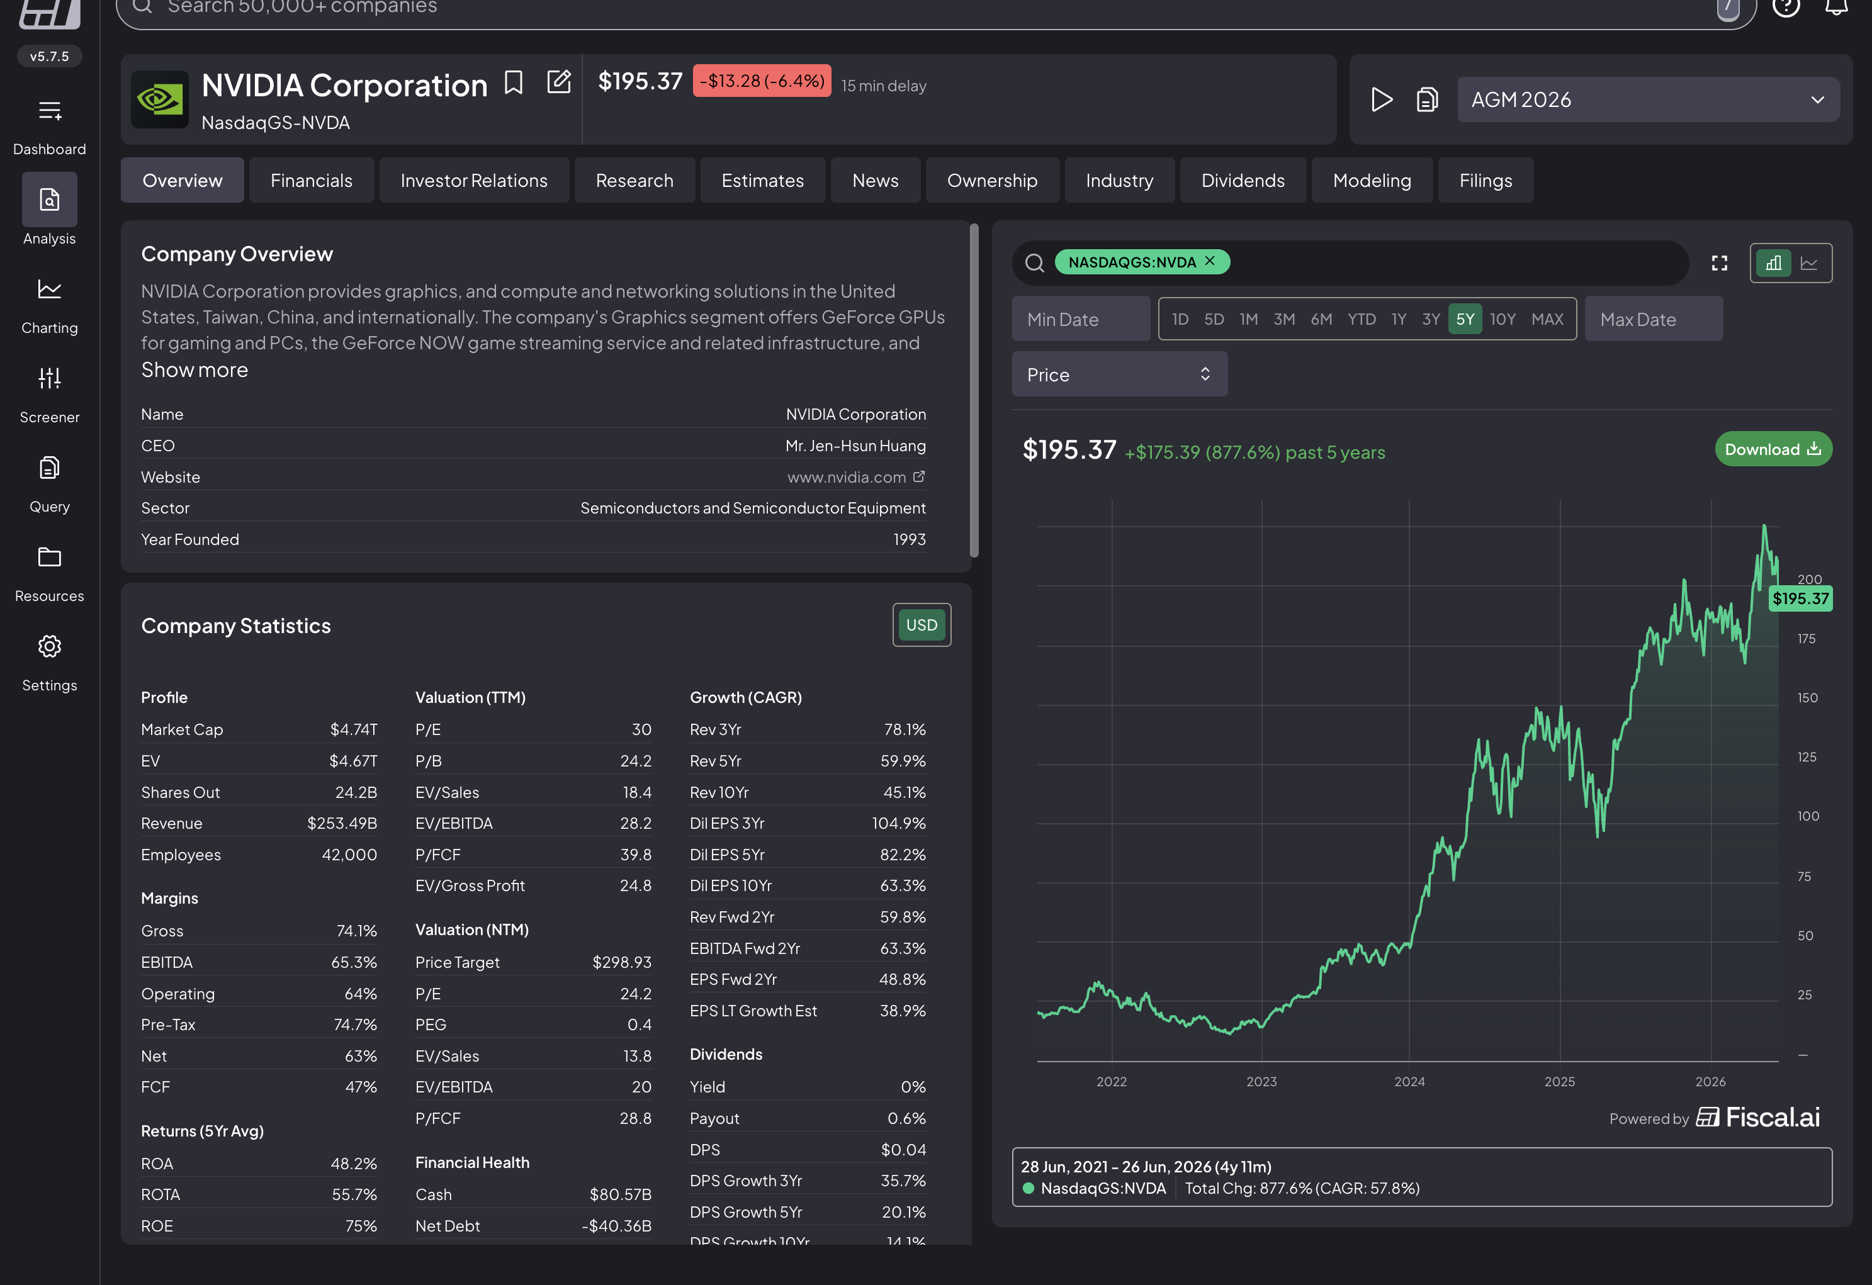
Task: Toggle the USD currency button
Action: (x=922, y=625)
